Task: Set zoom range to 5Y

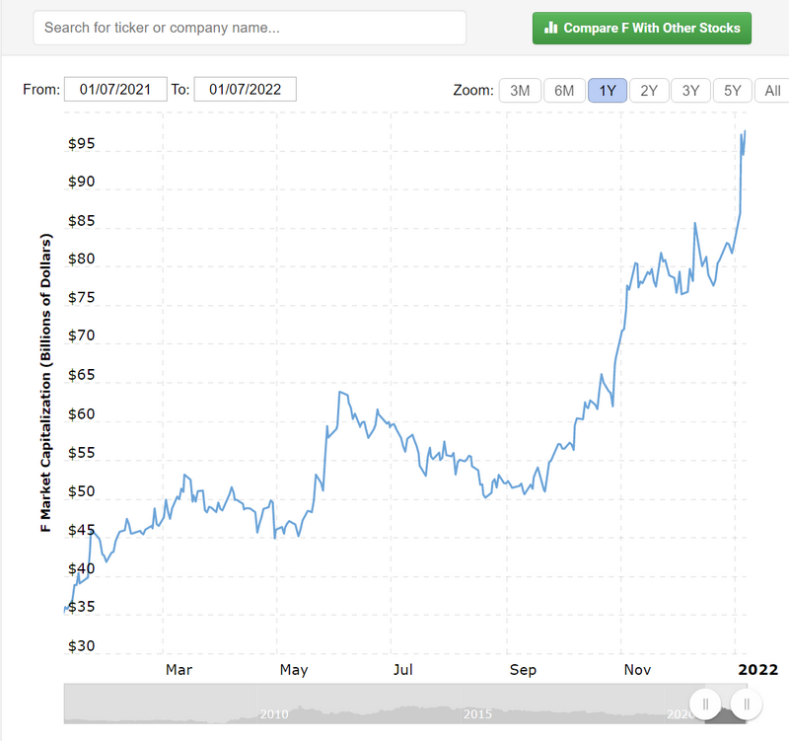Action: tap(732, 91)
